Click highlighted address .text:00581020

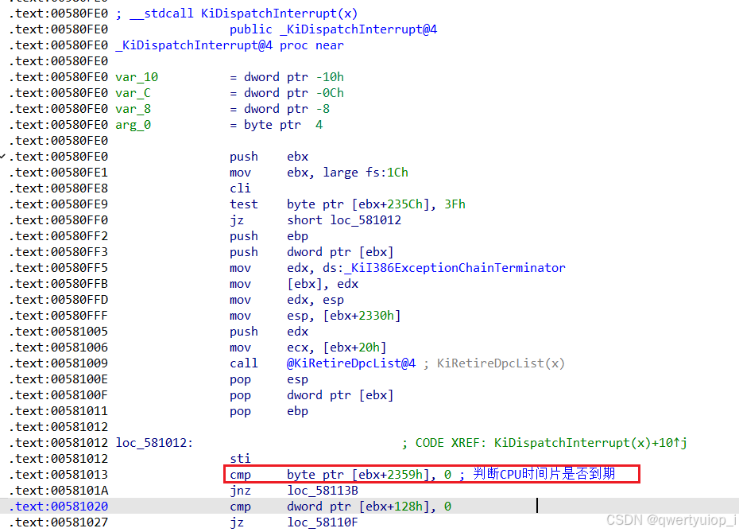click(59, 507)
